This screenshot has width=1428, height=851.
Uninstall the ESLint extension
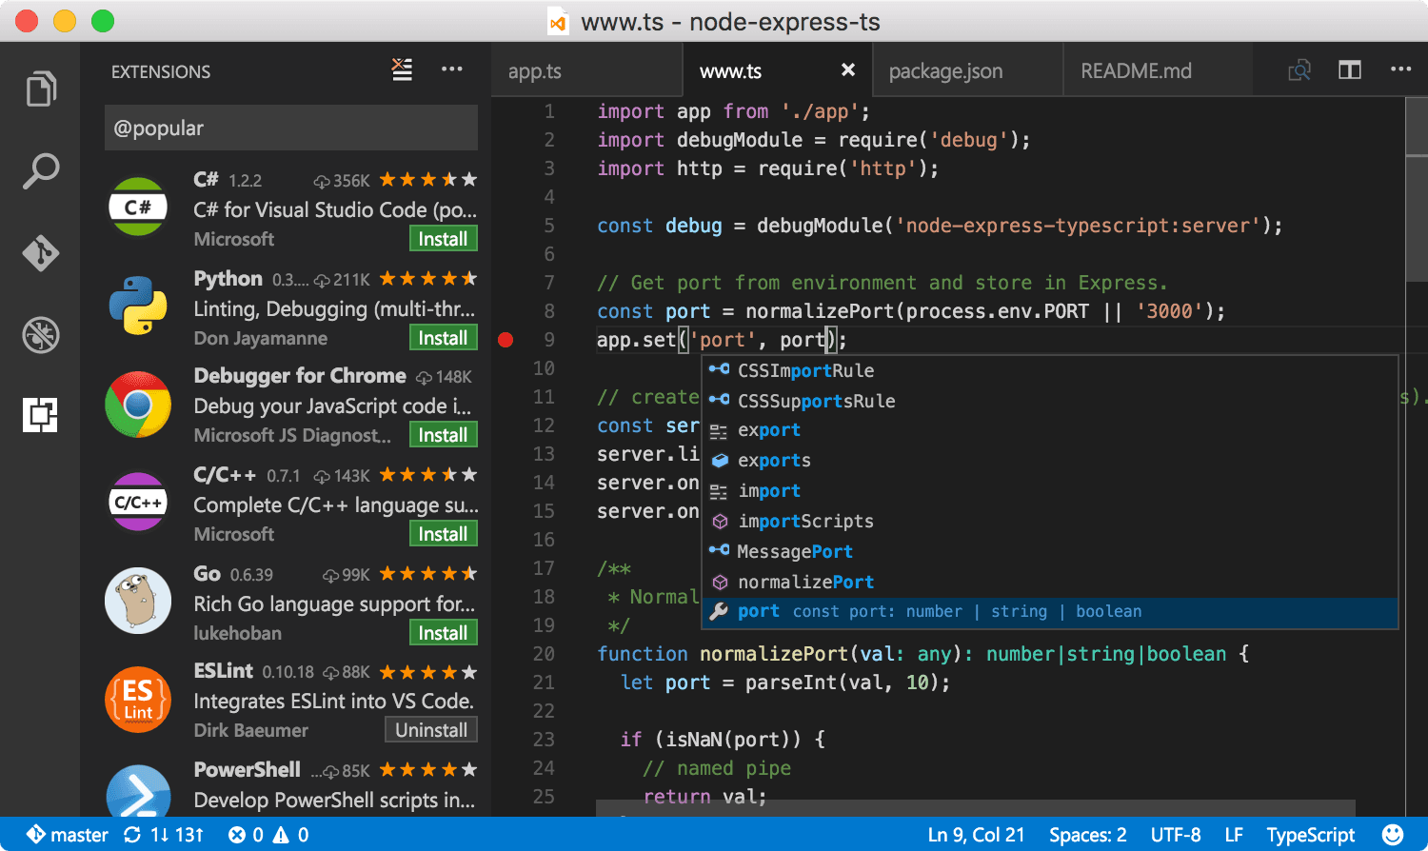pos(430,730)
